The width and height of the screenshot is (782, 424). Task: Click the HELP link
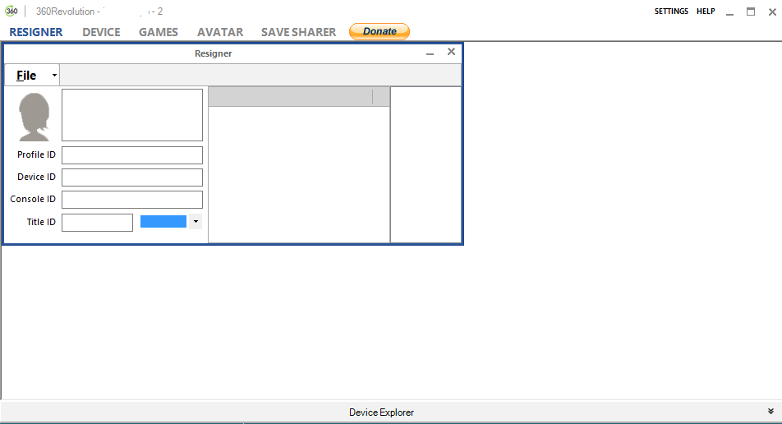pos(706,12)
